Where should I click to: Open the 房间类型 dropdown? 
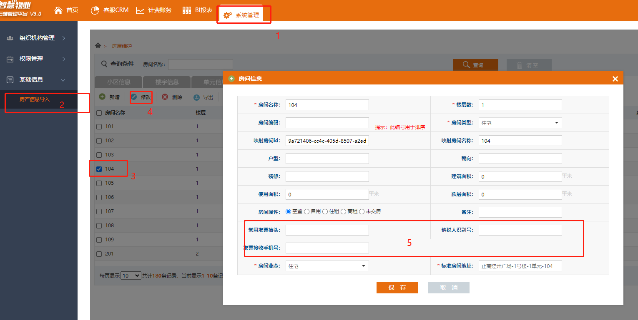pyautogui.click(x=520, y=123)
